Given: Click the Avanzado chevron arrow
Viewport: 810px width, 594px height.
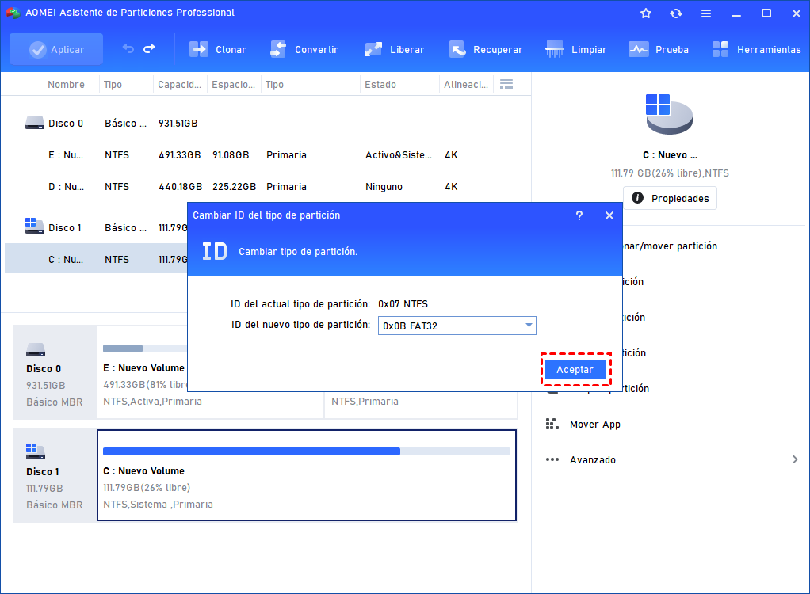Looking at the screenshot, I should [795, 459].
